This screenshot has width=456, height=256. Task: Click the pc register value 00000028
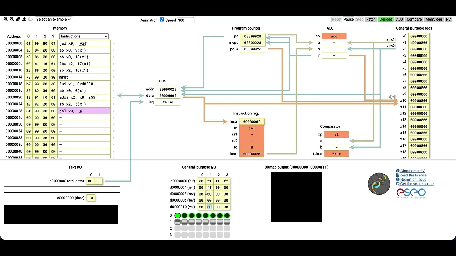click(x=253, y=36)
